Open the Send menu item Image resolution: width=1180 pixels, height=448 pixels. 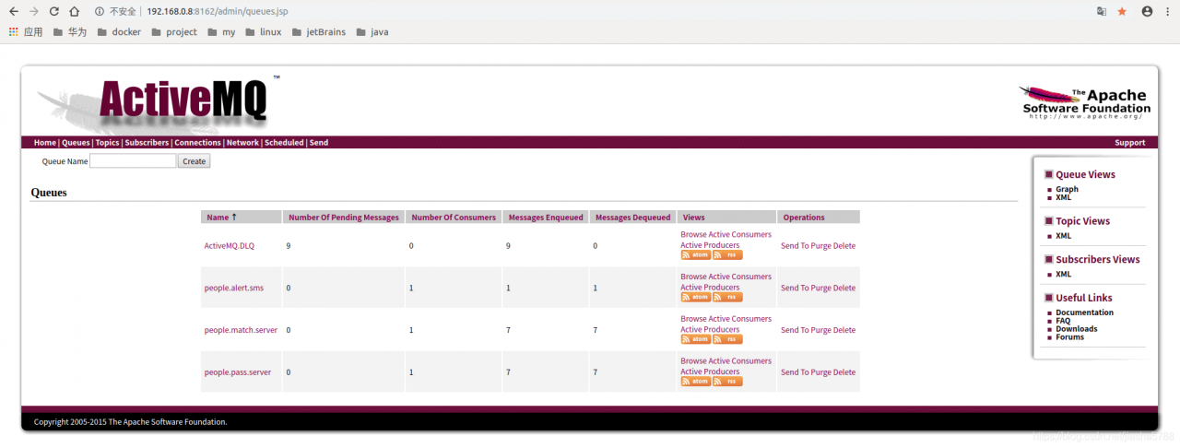pos(319,143)
